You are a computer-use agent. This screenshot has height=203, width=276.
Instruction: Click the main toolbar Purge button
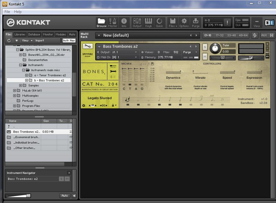point(196,22)
